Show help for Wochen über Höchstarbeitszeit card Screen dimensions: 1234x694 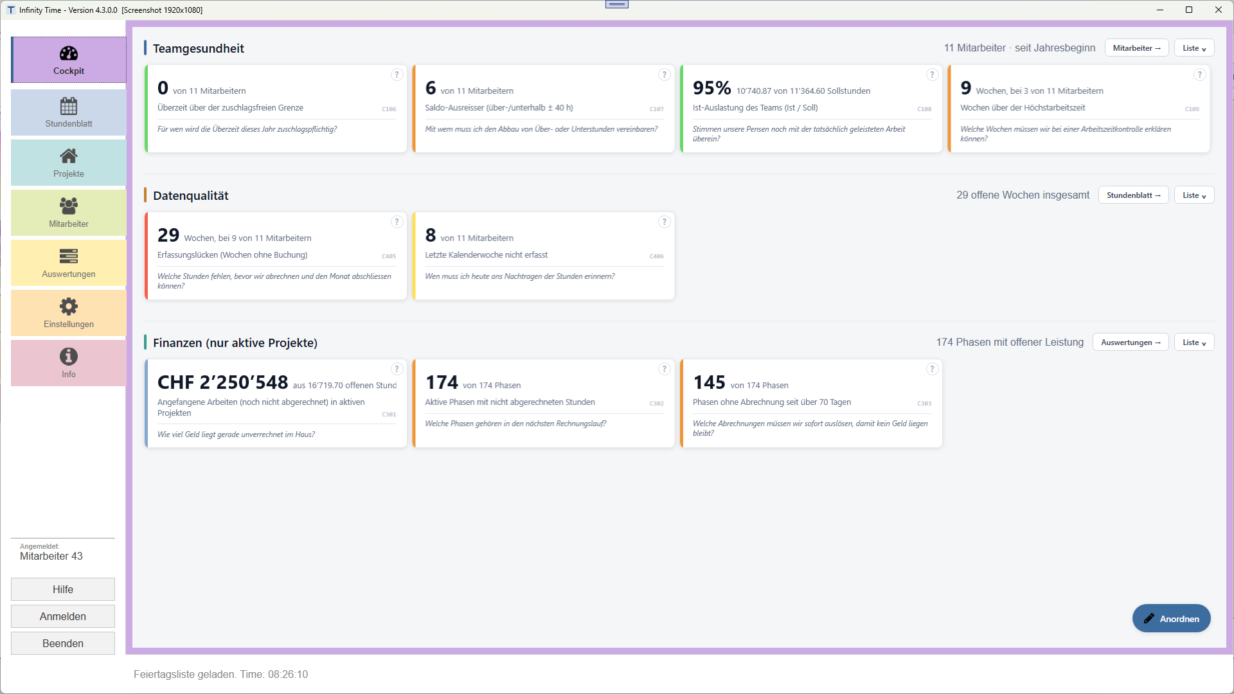coord(1199,75)
